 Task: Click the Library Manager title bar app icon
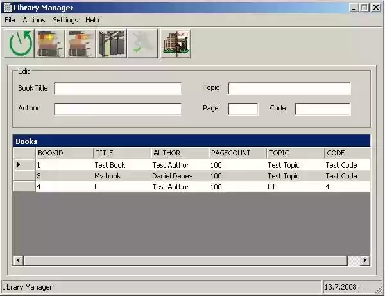click(x=8, y=8)
